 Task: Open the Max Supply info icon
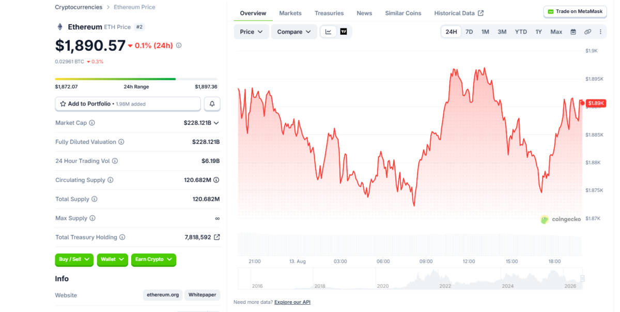click(x=92, y=218)
